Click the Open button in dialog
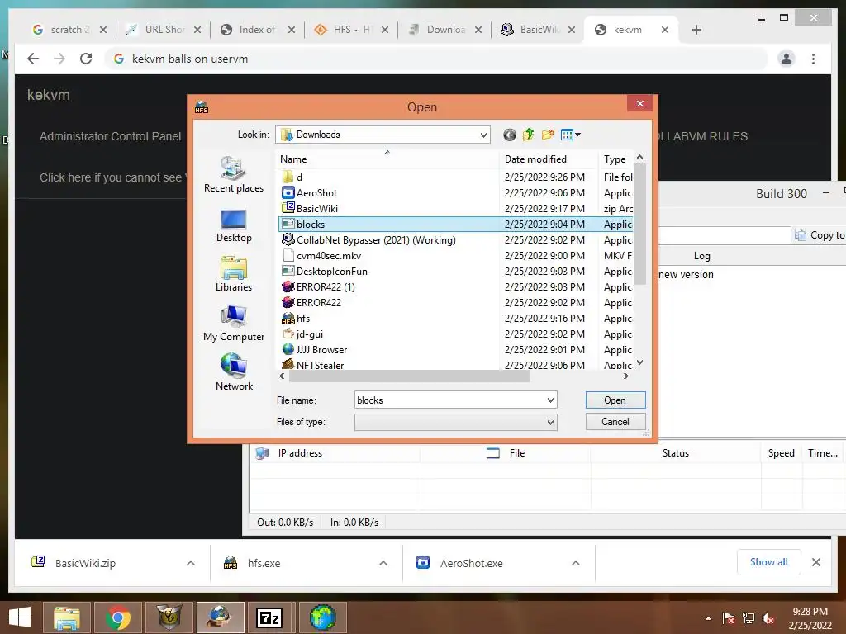This screenshot has height=634, width=846. (x=615, y=400)
